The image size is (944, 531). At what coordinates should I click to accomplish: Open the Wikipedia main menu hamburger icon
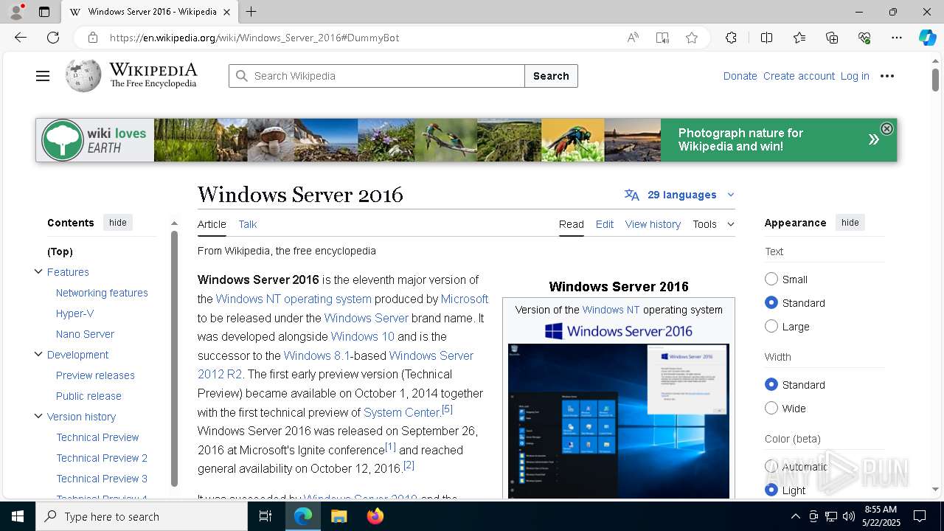(x=43, y=76)
